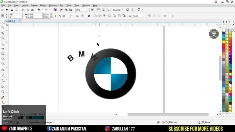Select the Color Eyedropper tool
235x132 pixels.
3,98
